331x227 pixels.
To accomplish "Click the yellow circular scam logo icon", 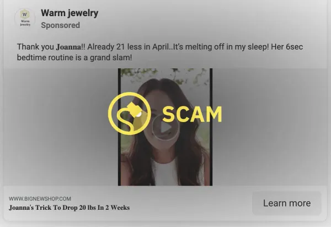I will click(x=130, y=113).
